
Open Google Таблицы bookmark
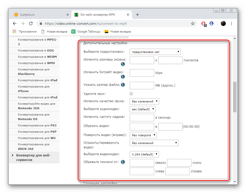click(86, 32)
